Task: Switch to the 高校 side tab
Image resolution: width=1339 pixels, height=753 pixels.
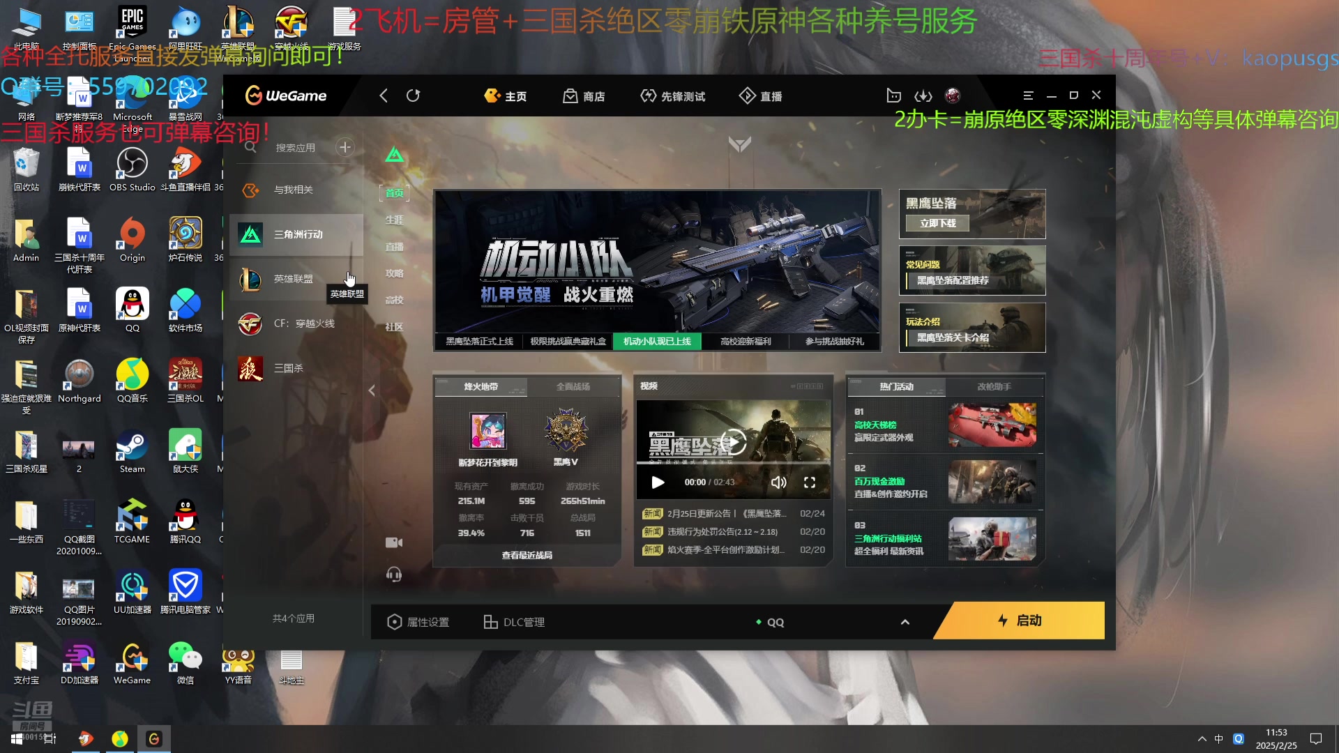Action: point(395,300)
